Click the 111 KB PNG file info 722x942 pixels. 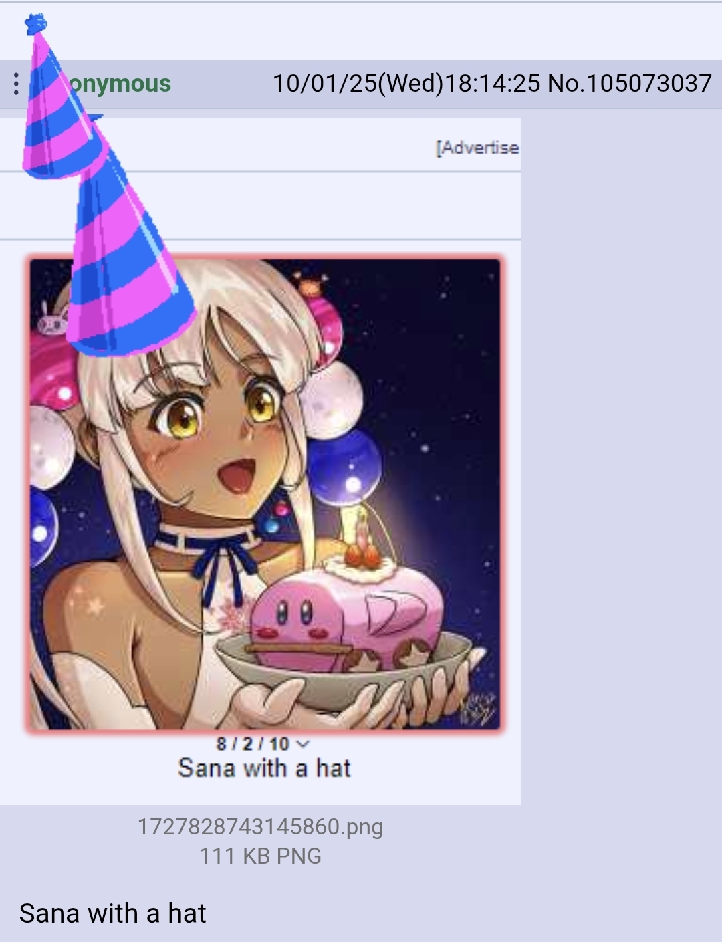pyautogui.click(x=260, y=856)
